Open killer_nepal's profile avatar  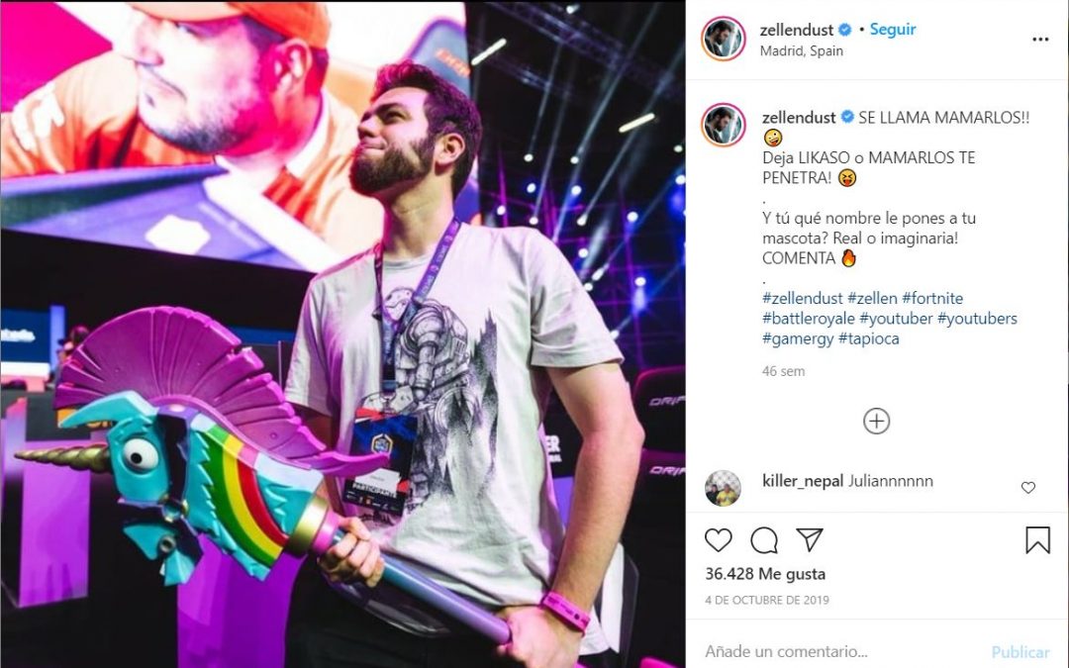[x=723, y=488]
